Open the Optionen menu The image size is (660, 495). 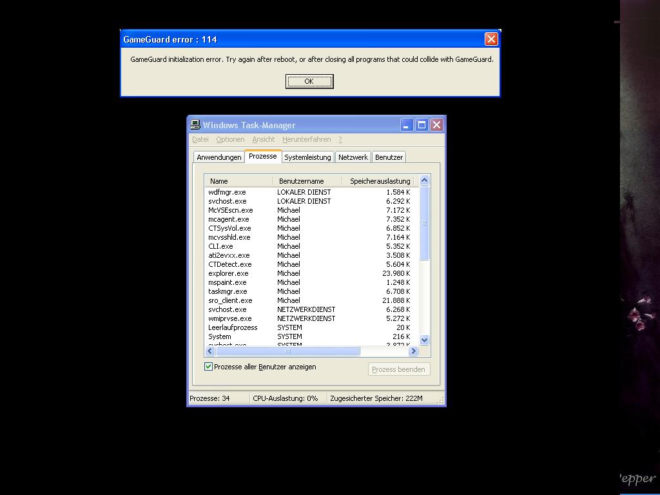[230, 139]
